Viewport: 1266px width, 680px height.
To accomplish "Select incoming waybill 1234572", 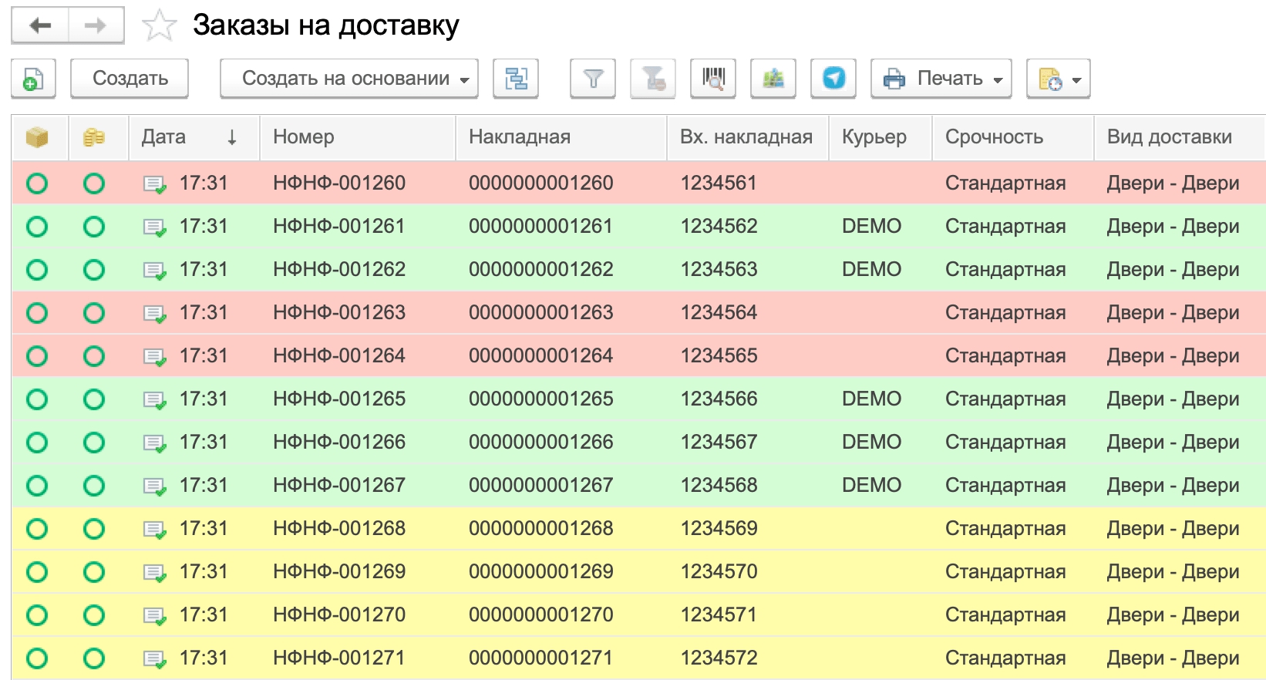I will tap(719, 658).
